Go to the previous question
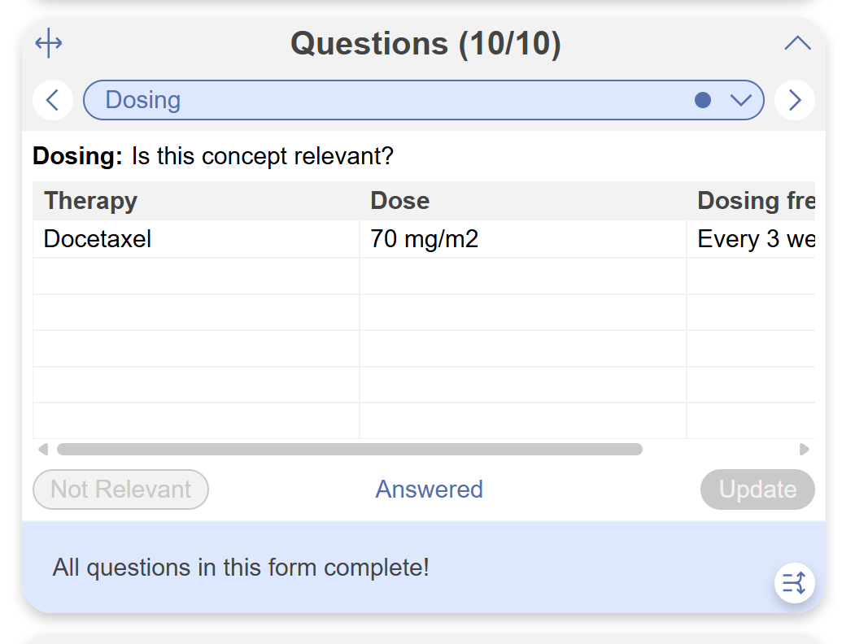The width and height of the screenshot is (855, 644). coord(53,100)
